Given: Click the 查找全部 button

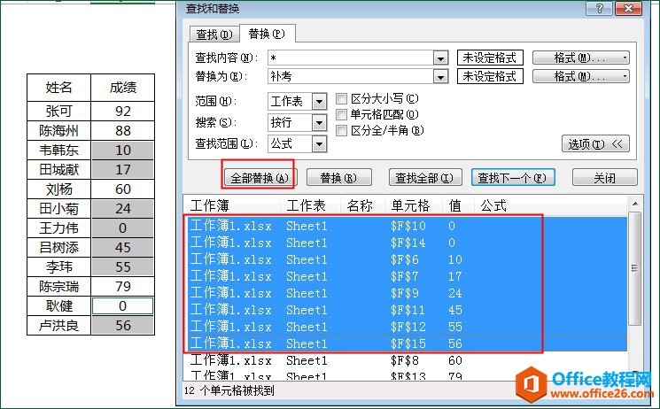Looking at the screenshot, I should [425, 178].
